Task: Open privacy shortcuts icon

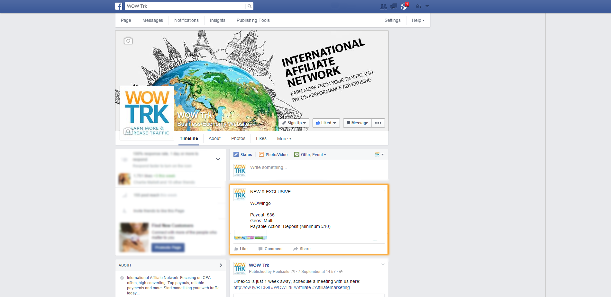Action: tap(419, 6)
